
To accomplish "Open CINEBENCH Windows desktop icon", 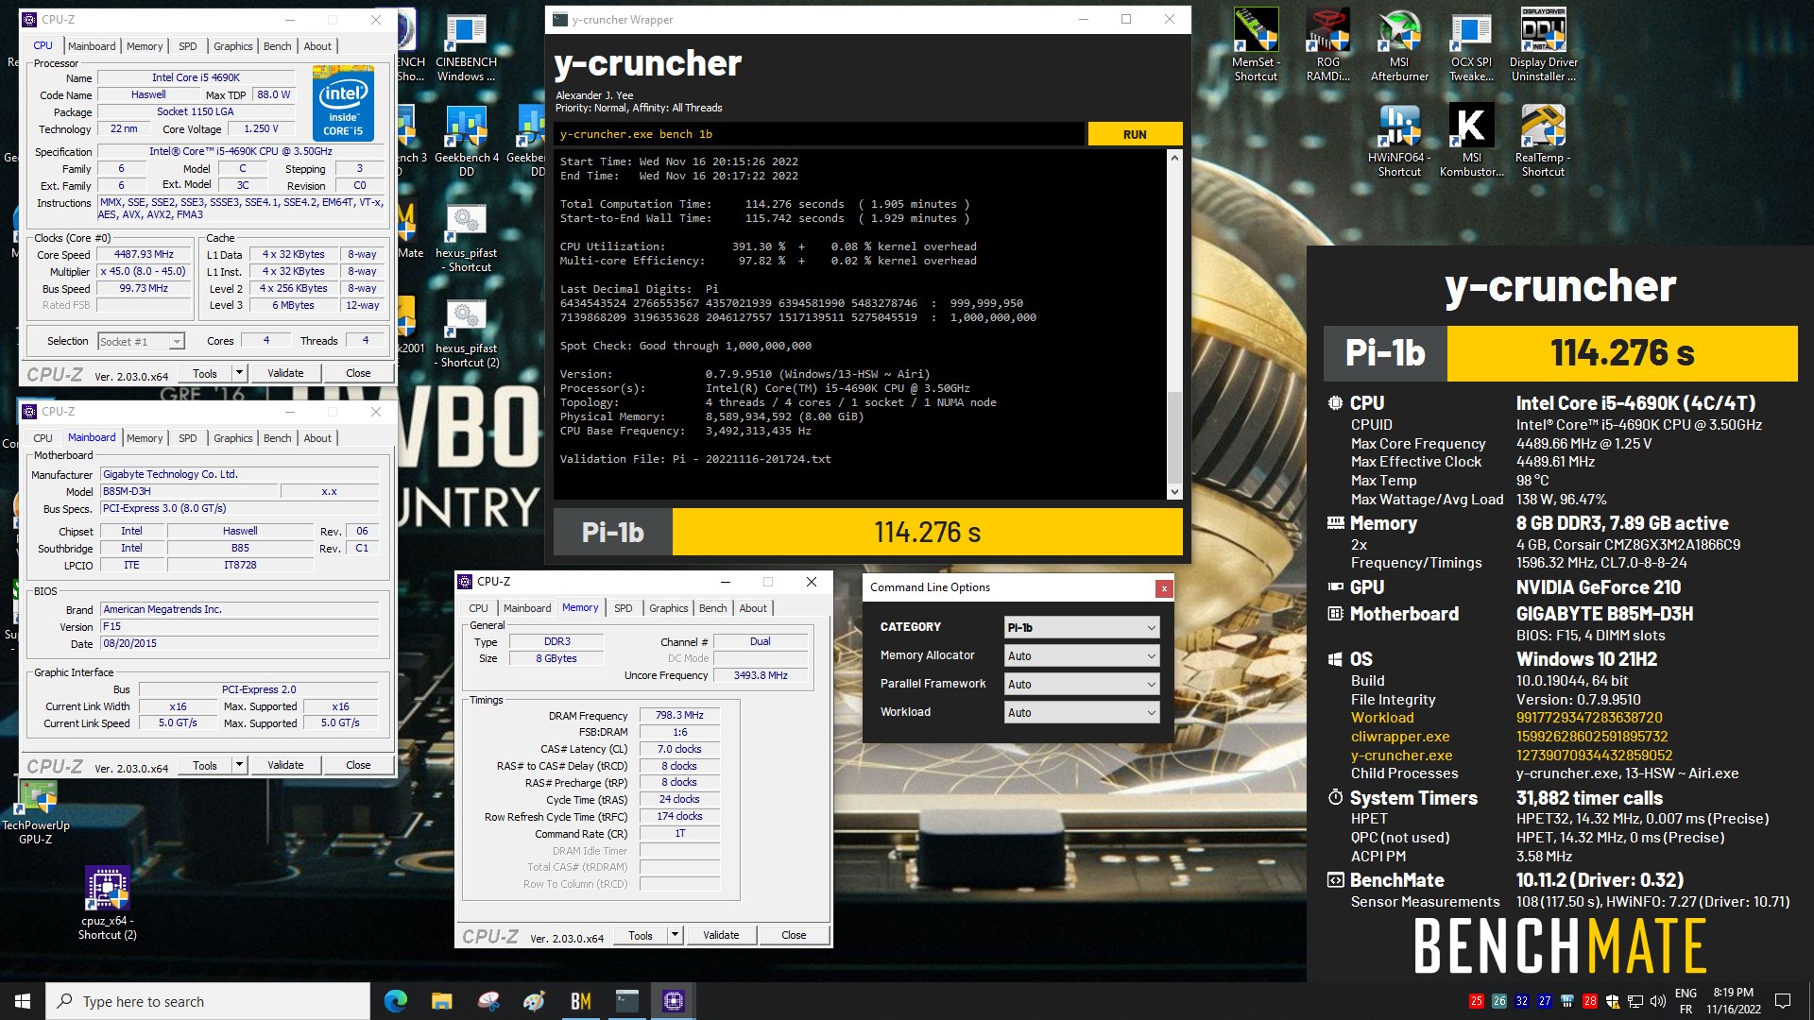I will [x=466, y=47].
